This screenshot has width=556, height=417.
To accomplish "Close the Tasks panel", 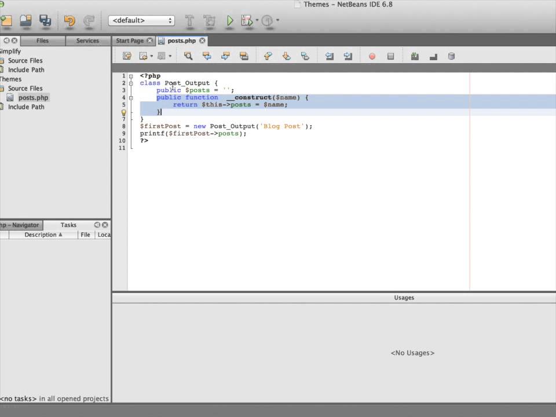I will click(x=105, y=225).
